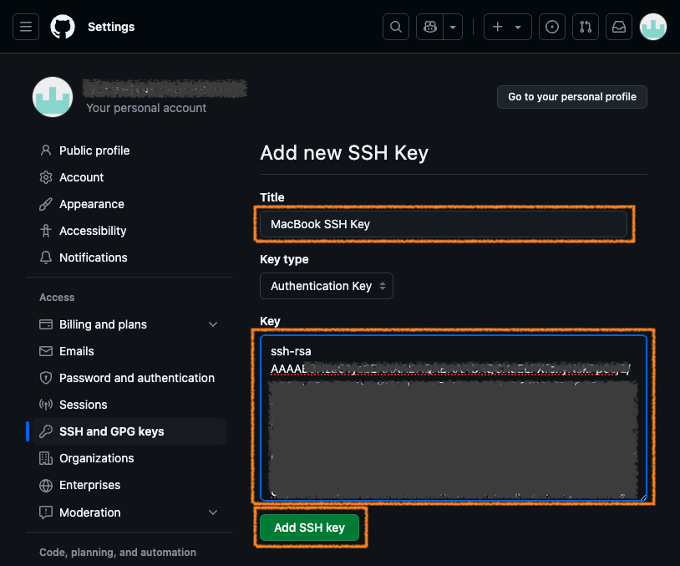Image resolution: width=680 pixels, height=566 pixels.
Task: Click the Moderation report icon
Action: 46,512
